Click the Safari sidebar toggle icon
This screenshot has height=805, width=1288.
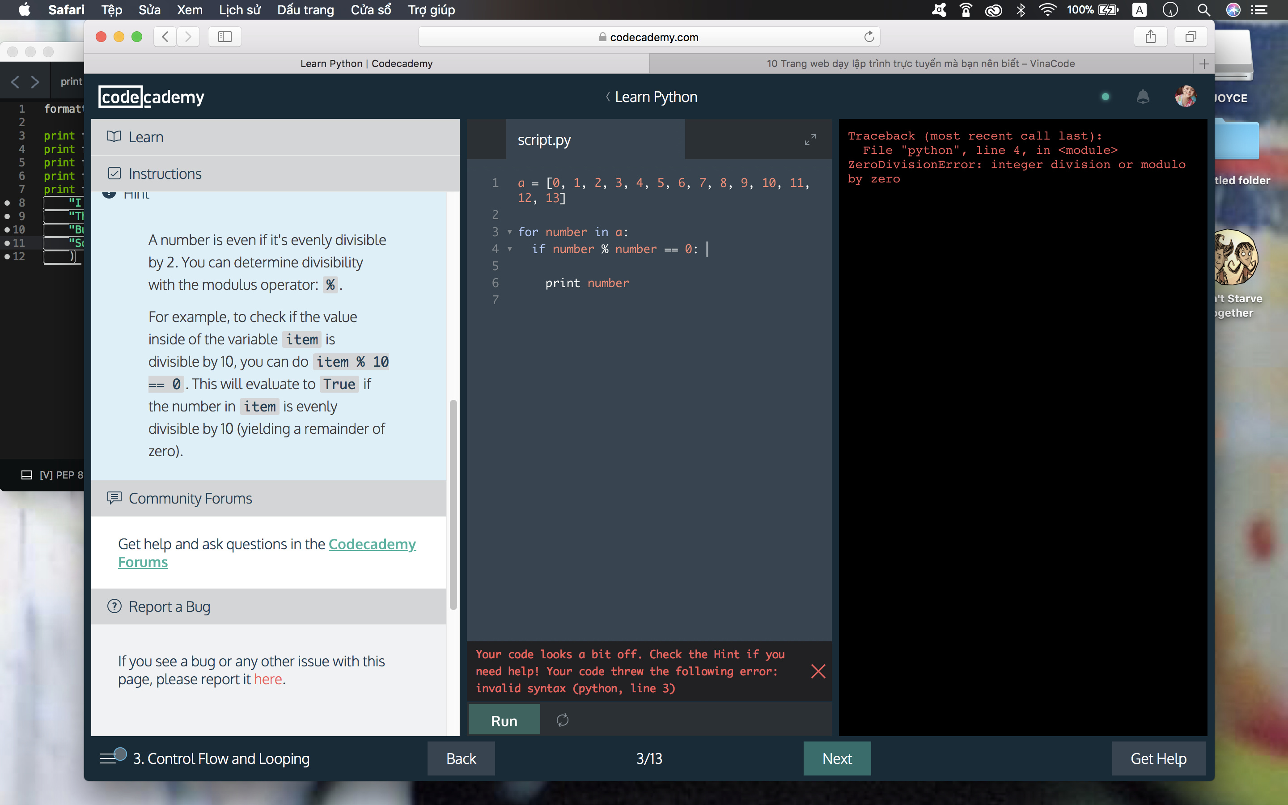(x=225, y=37)
